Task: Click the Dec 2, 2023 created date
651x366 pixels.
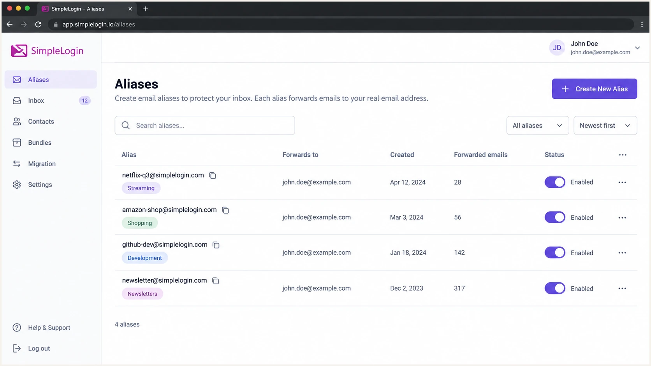Action: pos(406,289)
